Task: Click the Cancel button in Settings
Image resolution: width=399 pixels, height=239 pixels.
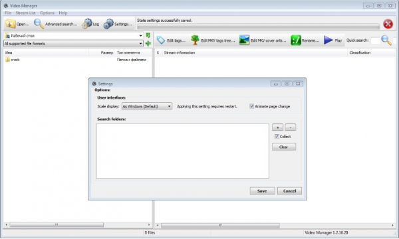Action: click(x=289, y=191)
